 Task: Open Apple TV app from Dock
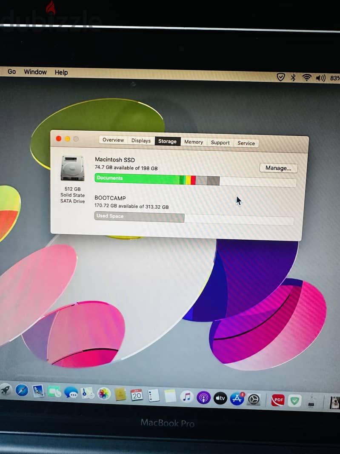[x=220, y=398]
